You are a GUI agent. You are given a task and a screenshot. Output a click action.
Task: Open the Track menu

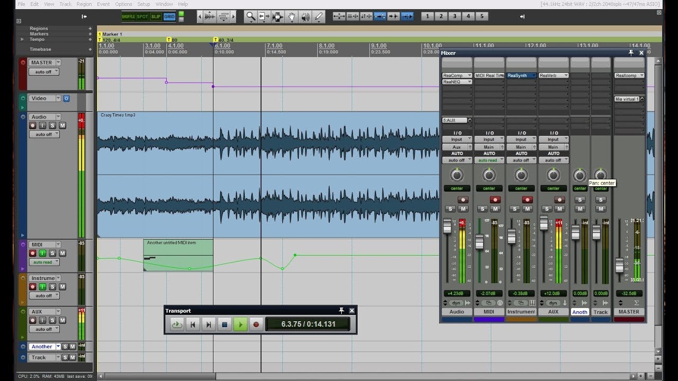(65, 4)
